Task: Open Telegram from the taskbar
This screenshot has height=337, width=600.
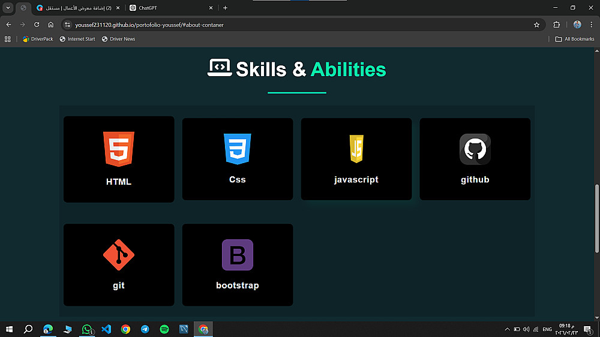Action: 145,329
